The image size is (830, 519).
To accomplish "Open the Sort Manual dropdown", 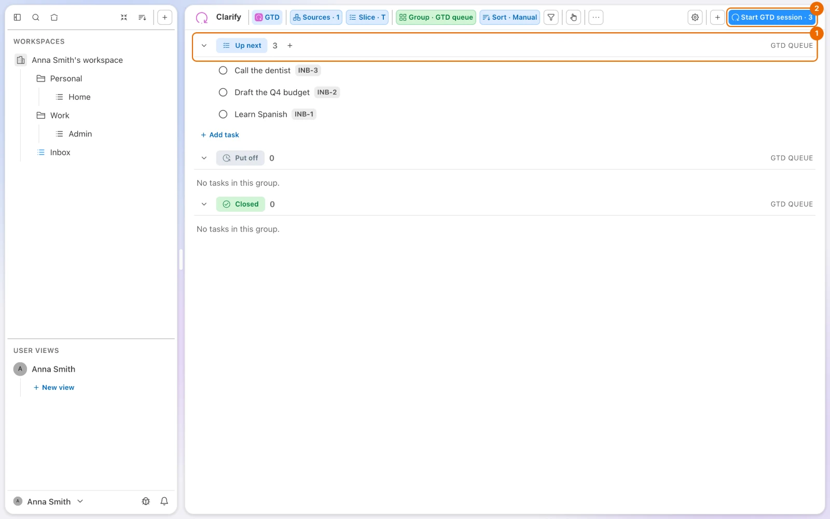I will pyautogui.click(x=509, y=17).
